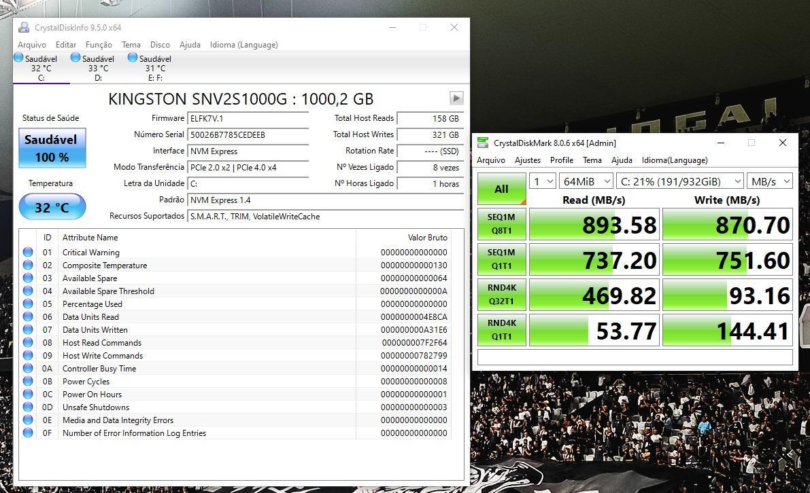This screenshot has width=810, height=493.
Task: Click the 32 °C temperature button
Action: pos(52,207)
